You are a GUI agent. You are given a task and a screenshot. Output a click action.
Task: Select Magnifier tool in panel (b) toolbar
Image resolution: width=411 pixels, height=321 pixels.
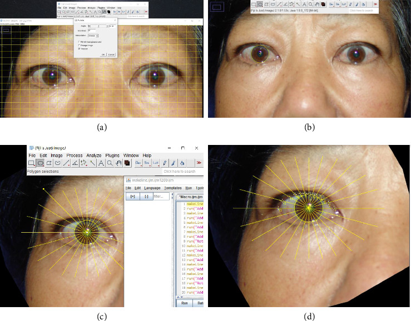[x=310, y=4]
